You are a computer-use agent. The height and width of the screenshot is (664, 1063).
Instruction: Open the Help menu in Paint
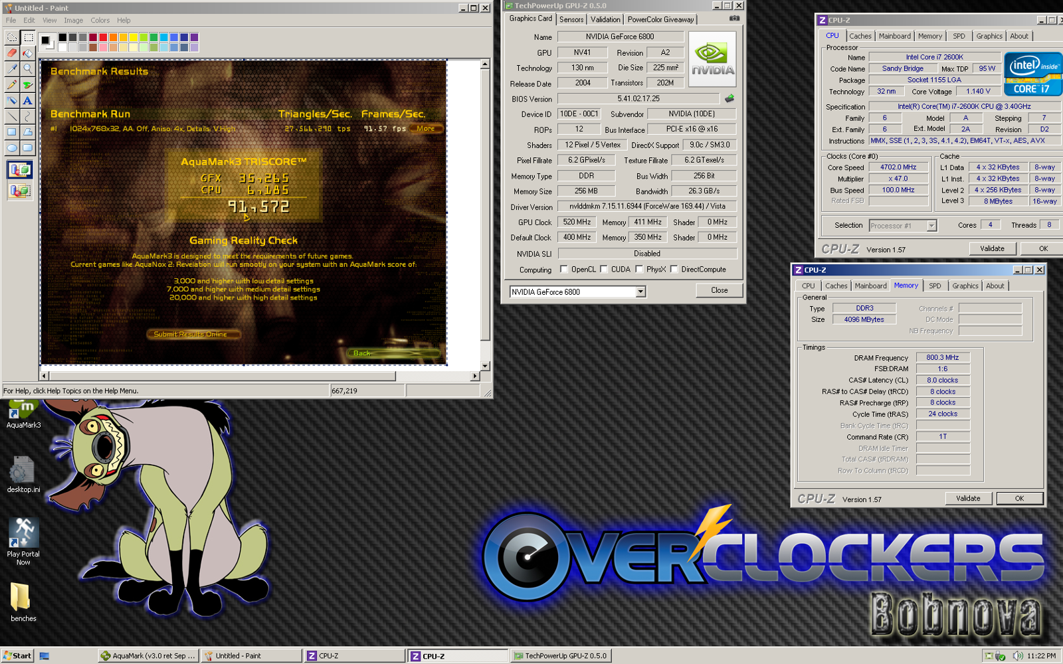(124, 21)
